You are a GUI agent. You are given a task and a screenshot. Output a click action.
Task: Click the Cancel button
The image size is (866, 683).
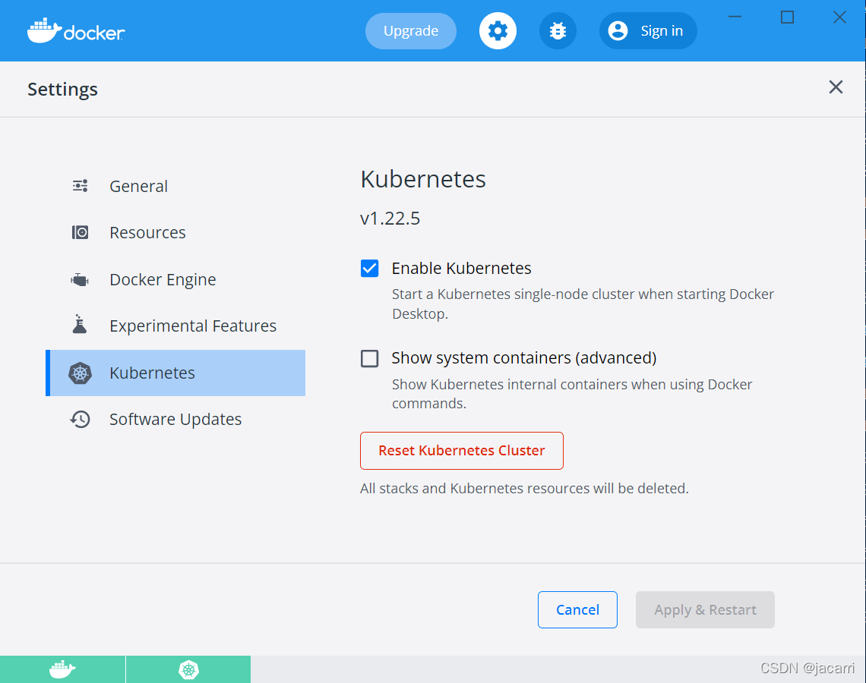[x=577, y=609]
